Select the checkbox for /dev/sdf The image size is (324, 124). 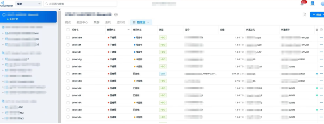tap(68, 95)
